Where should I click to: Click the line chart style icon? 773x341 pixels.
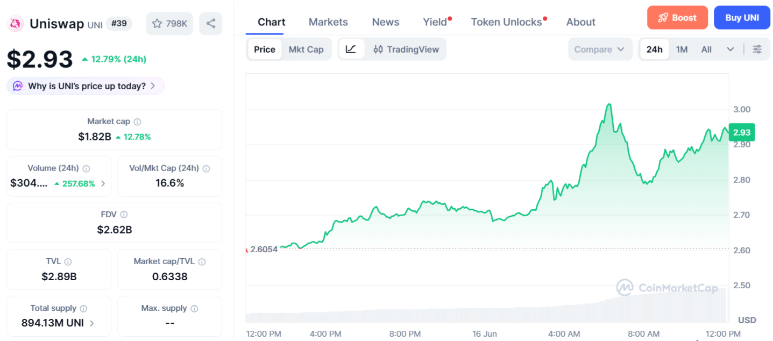[x=351, y=49]
